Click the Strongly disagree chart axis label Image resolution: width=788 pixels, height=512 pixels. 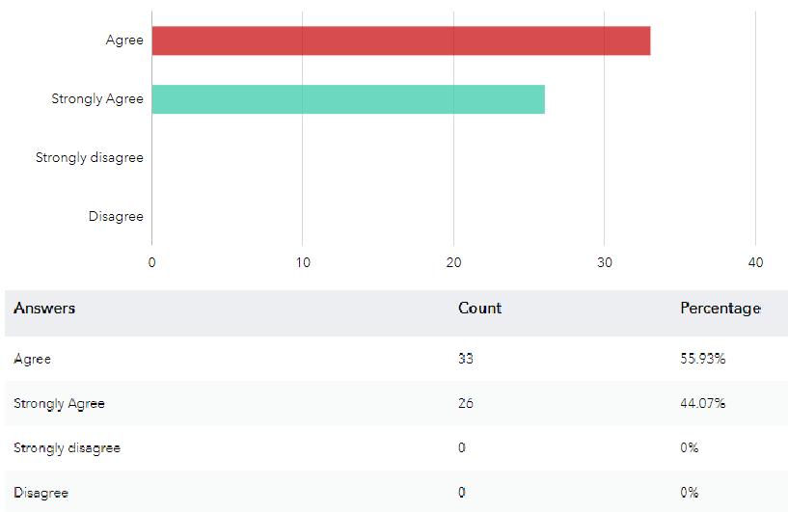click(90, 158)
